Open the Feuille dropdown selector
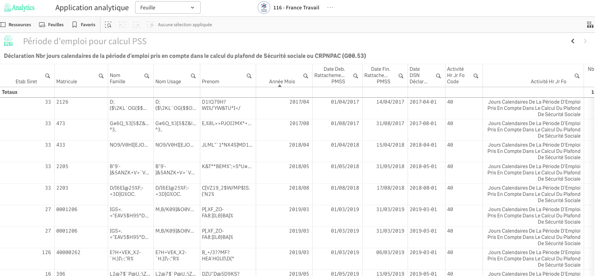 (x=167, y=7)
